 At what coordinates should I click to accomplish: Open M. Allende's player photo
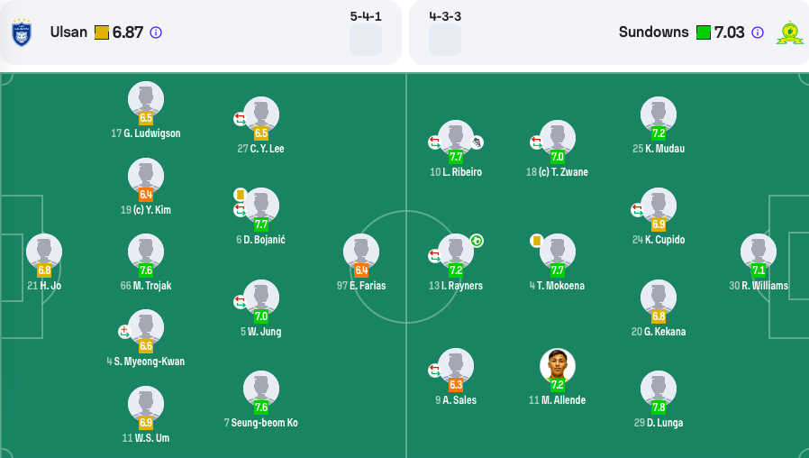coord(558,366)
